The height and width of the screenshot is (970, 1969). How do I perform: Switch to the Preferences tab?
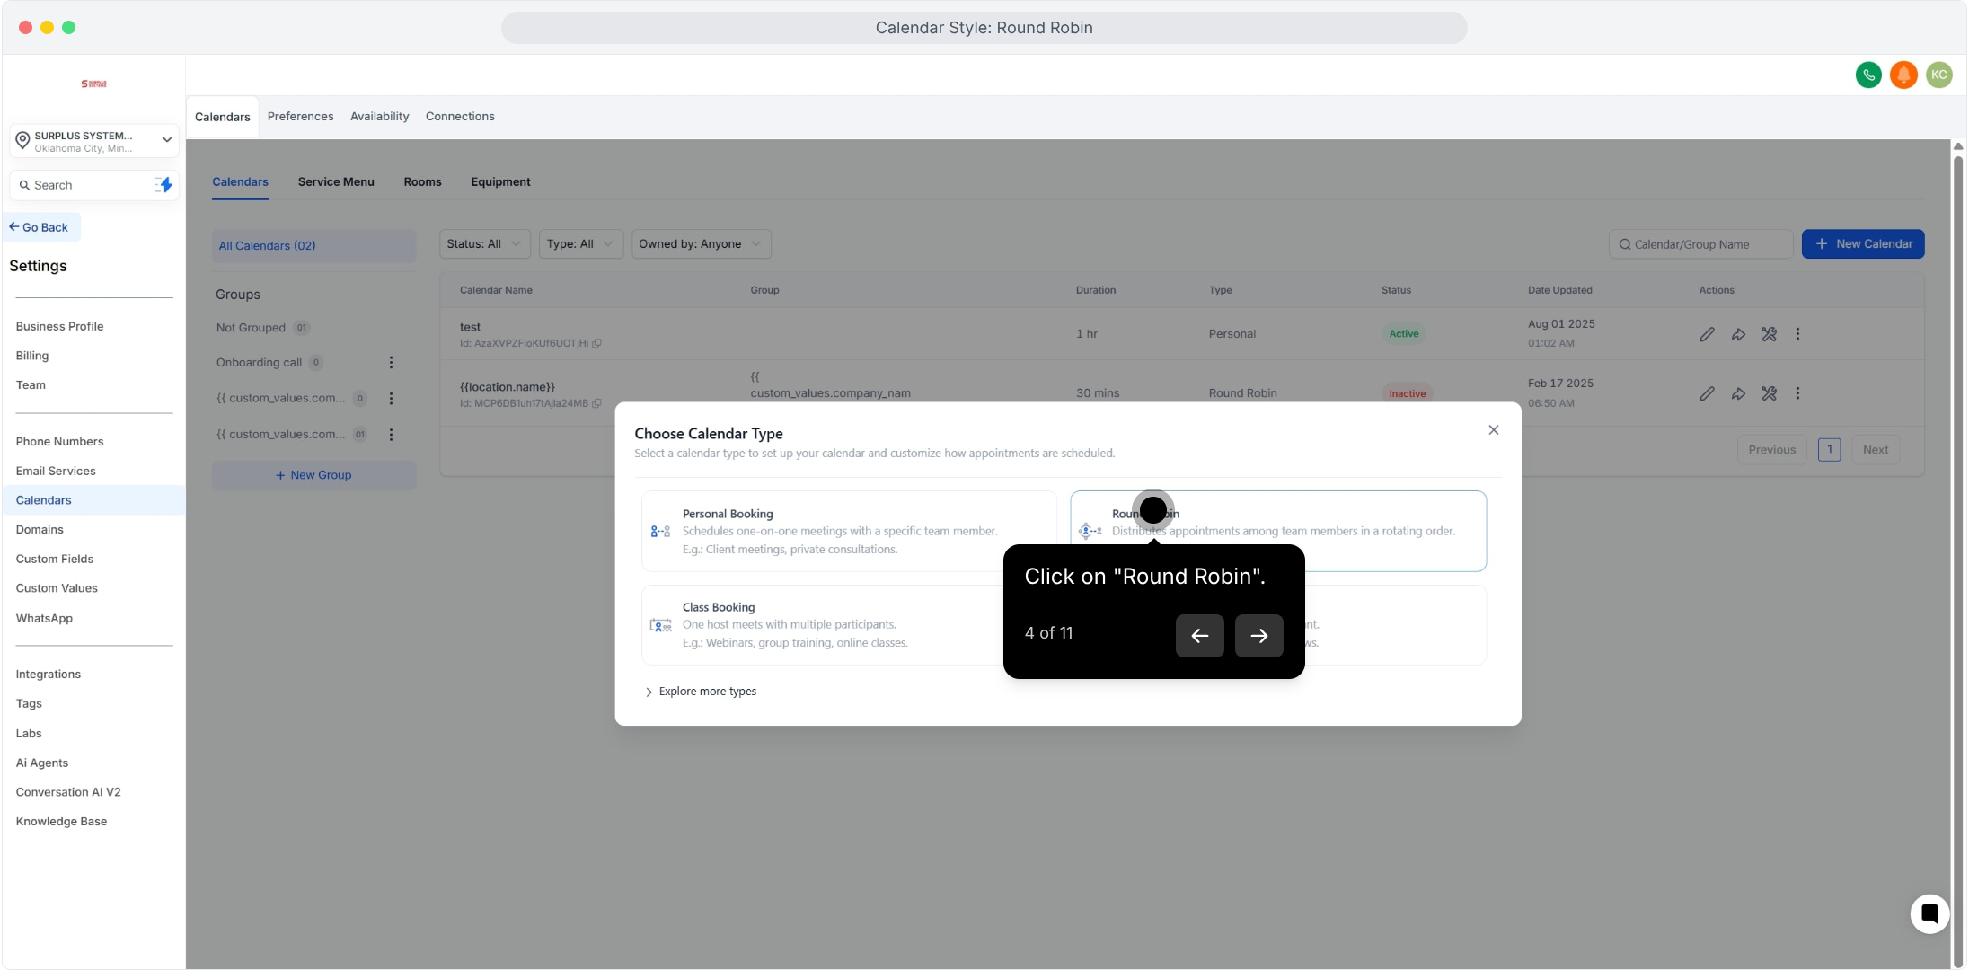point(300,117)
